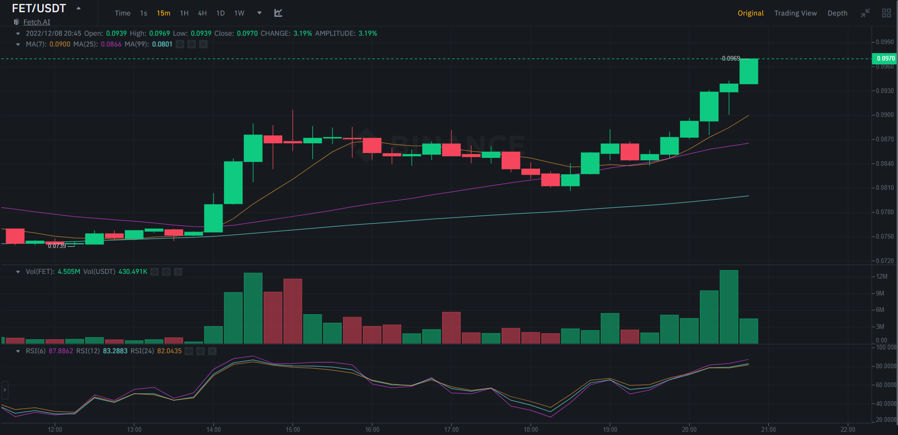Click the 80.0000 RSI axis label
Image resolution: width=898 pixels, height=435 pixels.
886,366
